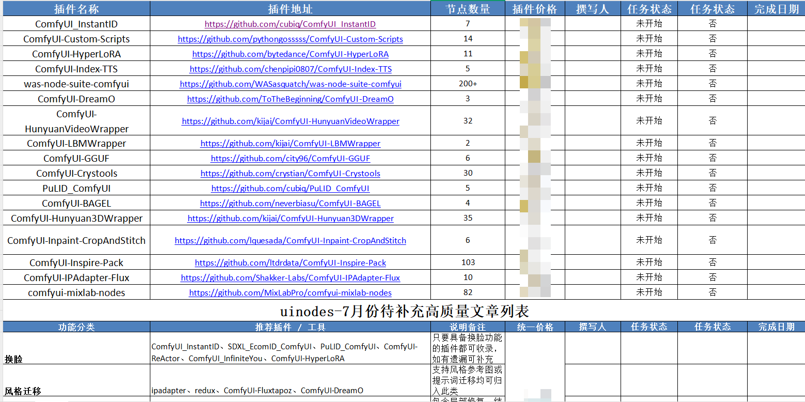Open the ComfyUI_InstantID GitHub link
Screen dimensions: 805x402
[x=290, y=24]
